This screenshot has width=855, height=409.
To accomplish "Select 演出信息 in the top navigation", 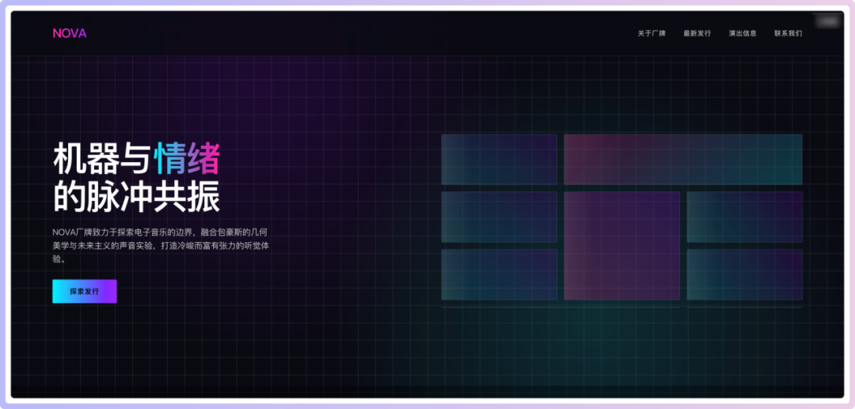I will (743, 33).
